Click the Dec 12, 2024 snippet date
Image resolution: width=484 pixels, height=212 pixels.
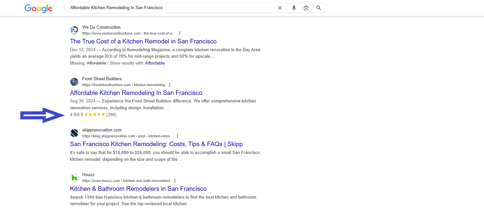tap(83, 50)
